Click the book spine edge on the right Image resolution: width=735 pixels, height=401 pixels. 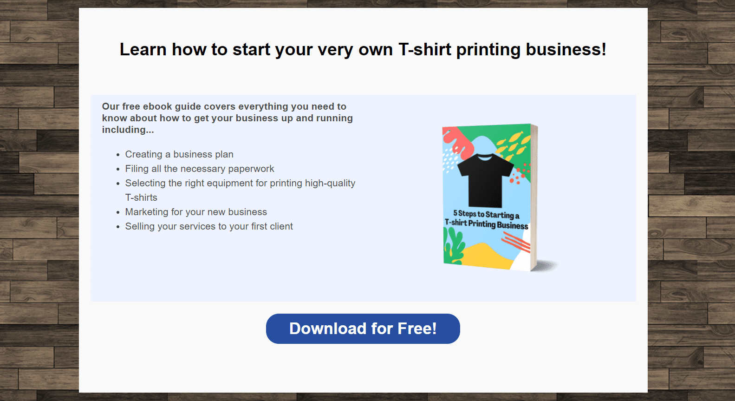click(534, 197)
